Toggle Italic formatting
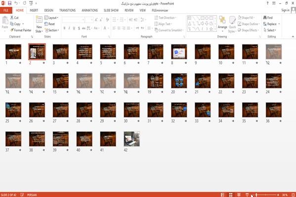The image size is (296, 197). pyautogui.click(x=69, y=28)
